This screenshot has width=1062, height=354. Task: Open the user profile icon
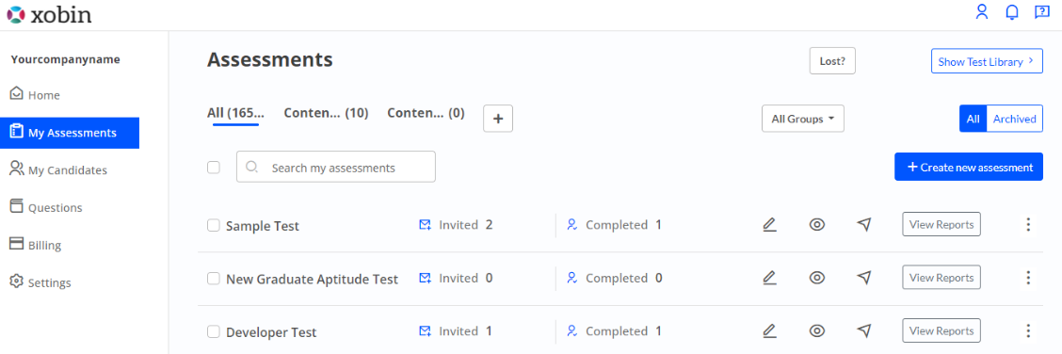coord(981,12)
